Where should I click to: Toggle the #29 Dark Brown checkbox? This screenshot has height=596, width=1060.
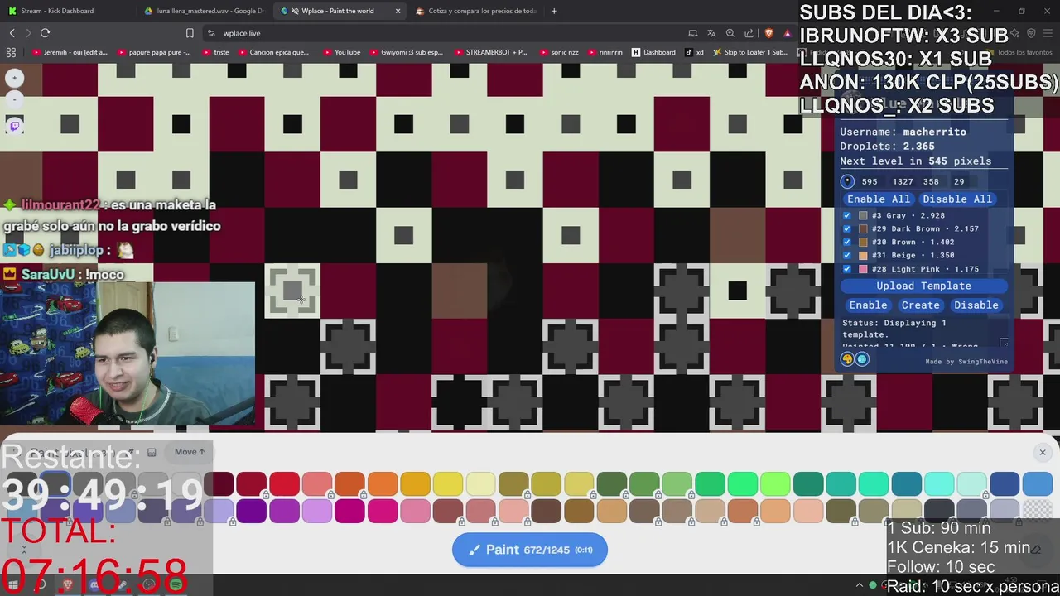pos(846,228)
